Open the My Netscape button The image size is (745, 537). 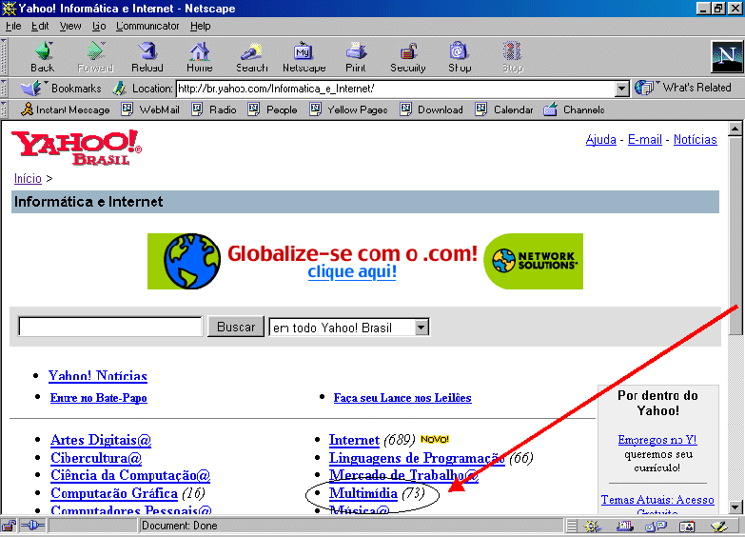pyautogui.click(x=304, y=56)
